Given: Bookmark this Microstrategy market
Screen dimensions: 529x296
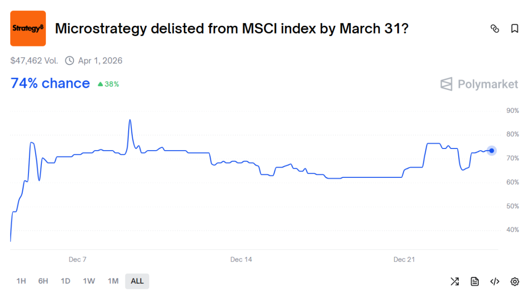Looking at the screenshot, I should [515, 29].
